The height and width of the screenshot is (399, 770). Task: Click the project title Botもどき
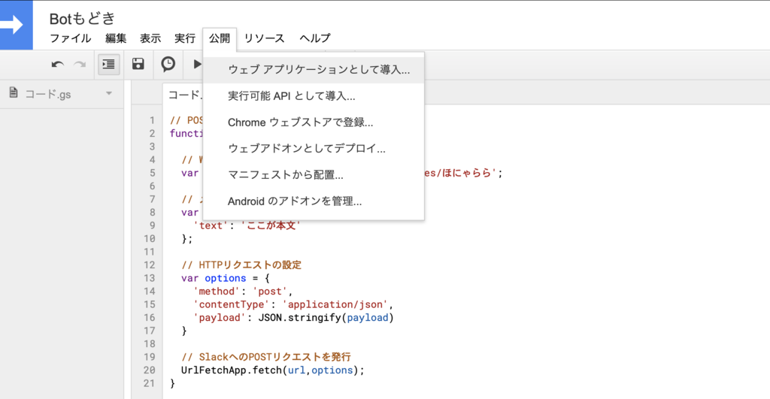pyautogui.click(x=83, y=18)
